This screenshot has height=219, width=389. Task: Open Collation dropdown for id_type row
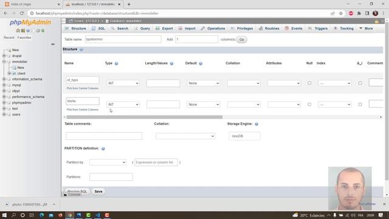[244, 83]
